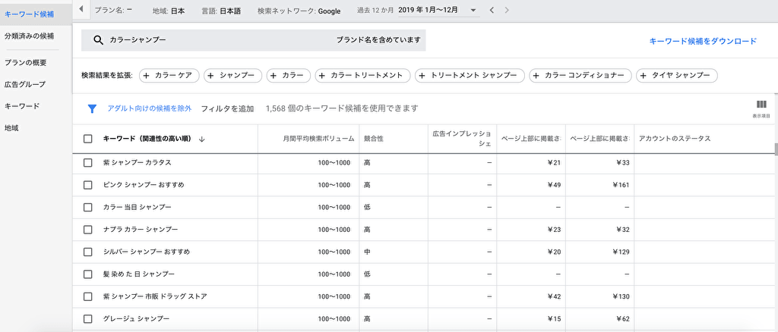Select キーワード候補 in sidebar
The width and height of the screenshot is (778, 332).
[x=30, y=14]
